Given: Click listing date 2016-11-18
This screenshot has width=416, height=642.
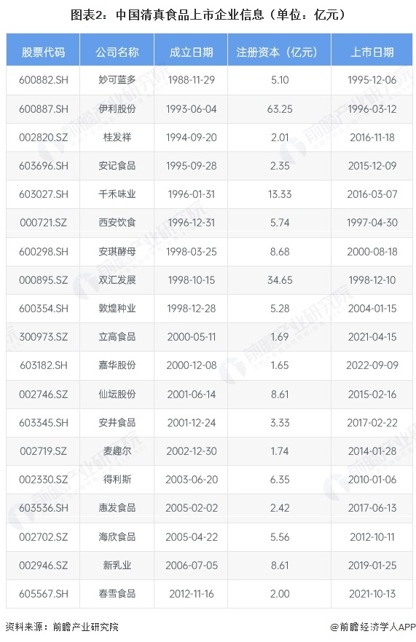Looking at the screenshot, I should pyautogui.click(x=372, y=137).
